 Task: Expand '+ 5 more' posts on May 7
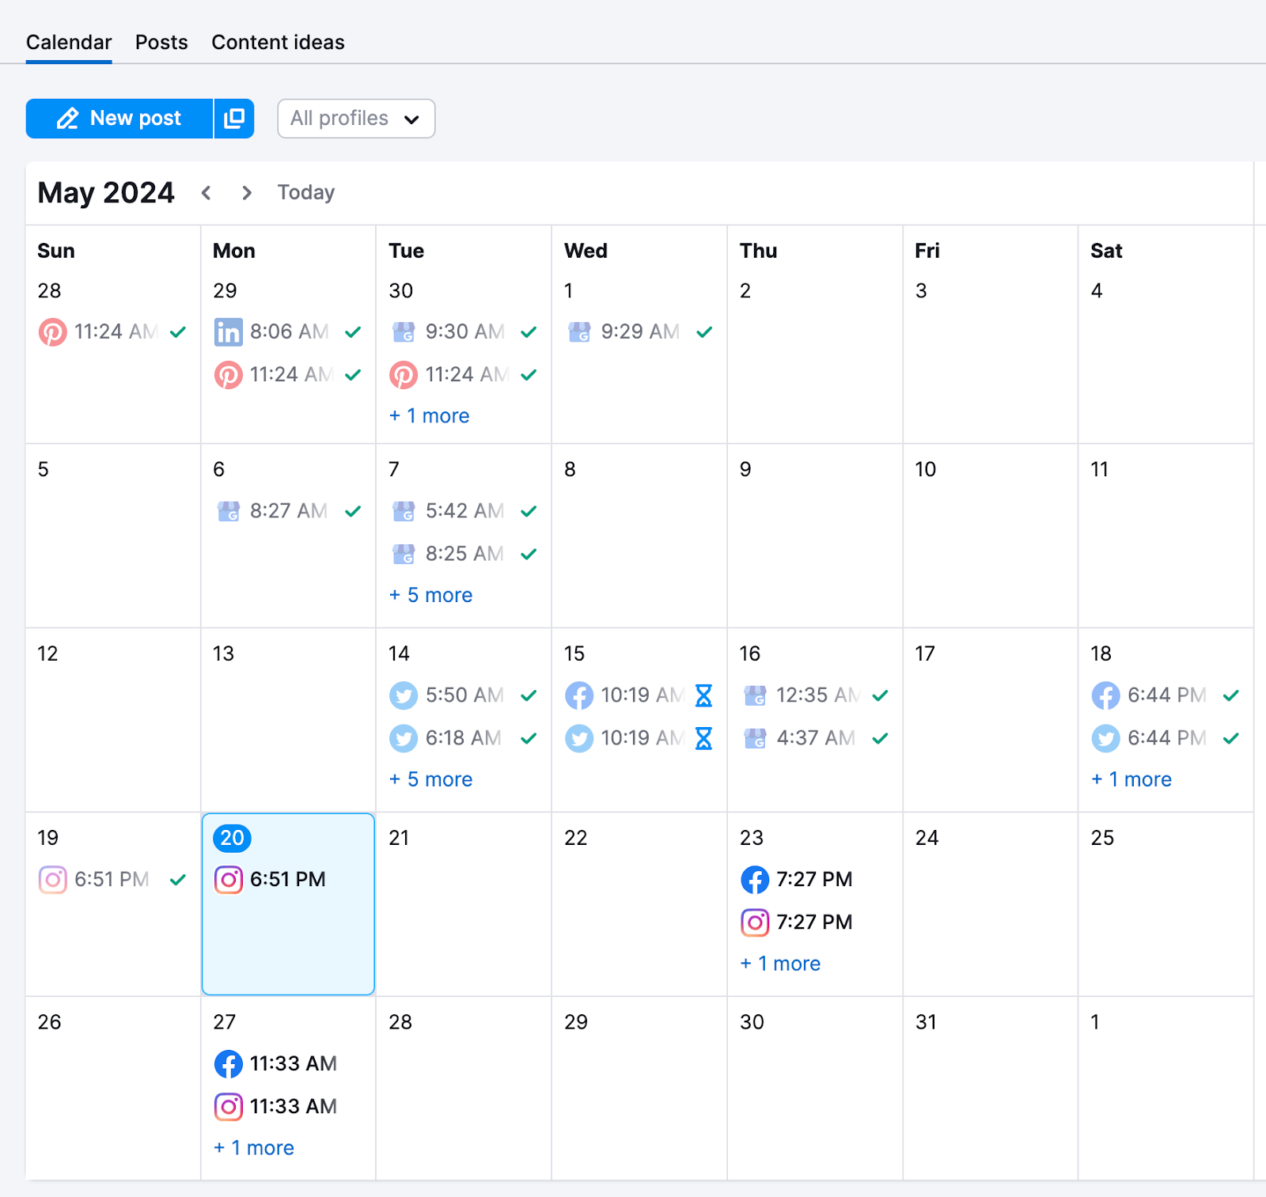431,595
